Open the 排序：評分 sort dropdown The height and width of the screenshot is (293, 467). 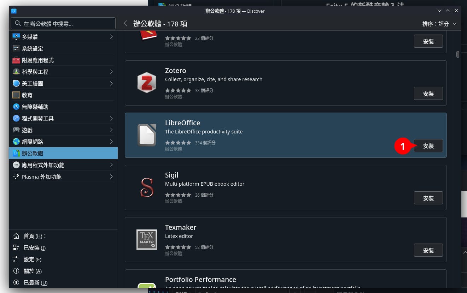point(439,24)
